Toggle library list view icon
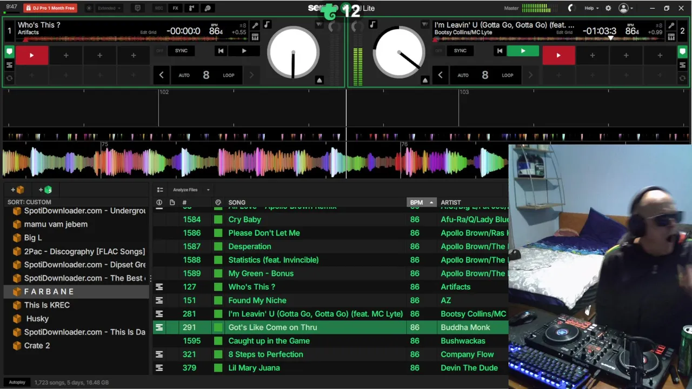This screenshot has height=389, width=692. click(160, 190)
